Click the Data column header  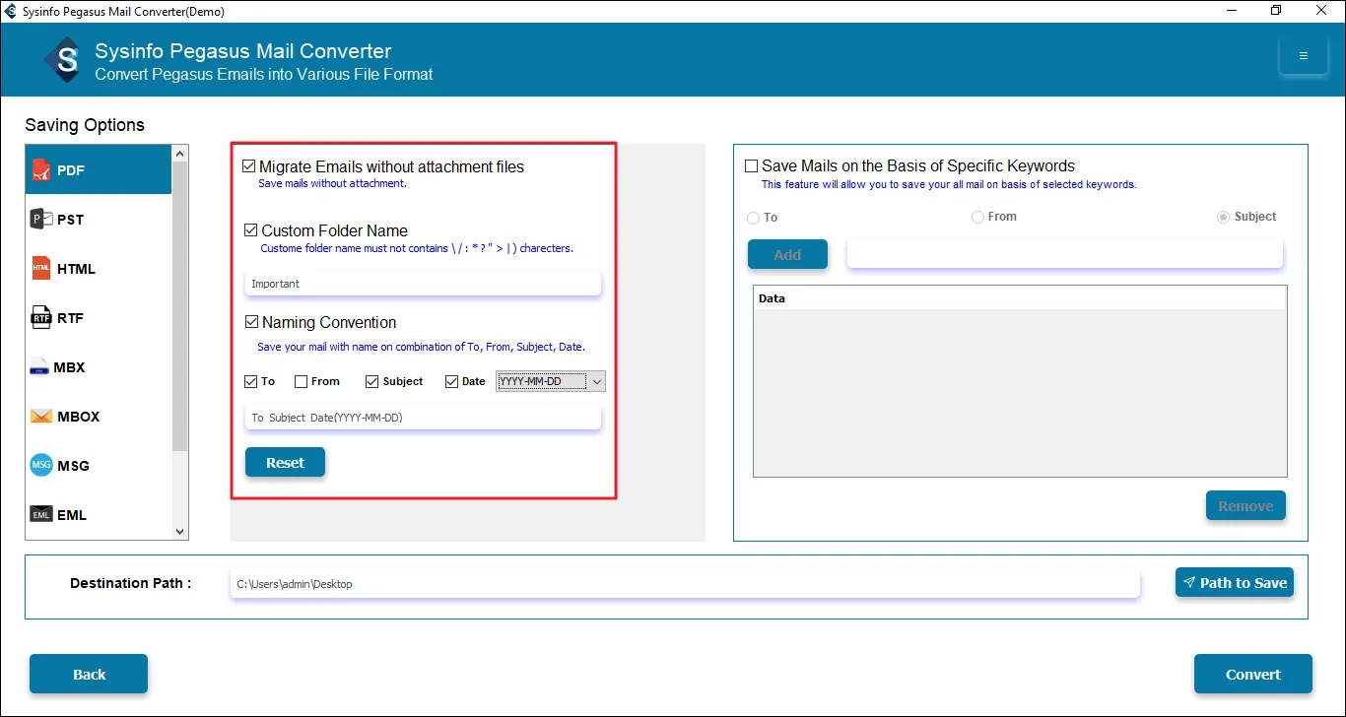coord(1020,298)
